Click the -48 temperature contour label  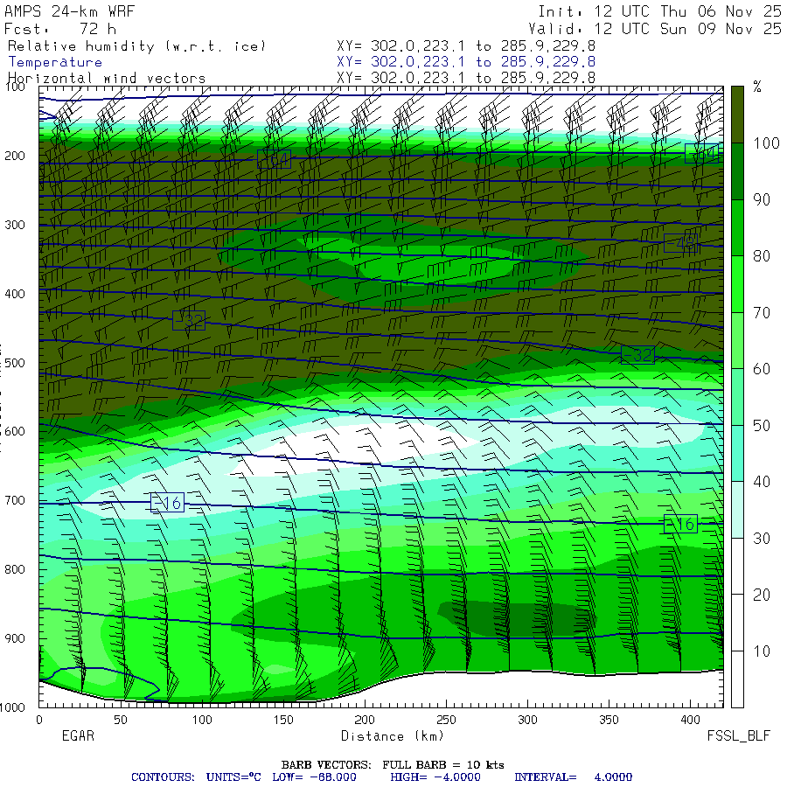(x=680, y=243)
